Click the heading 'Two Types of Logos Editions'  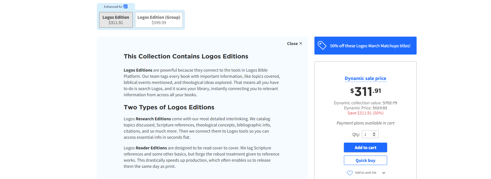coord(169,107)
